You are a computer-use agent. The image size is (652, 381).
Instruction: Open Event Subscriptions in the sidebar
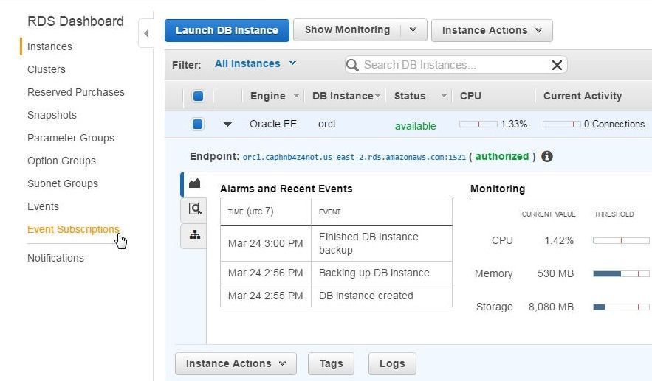[73, 229]
